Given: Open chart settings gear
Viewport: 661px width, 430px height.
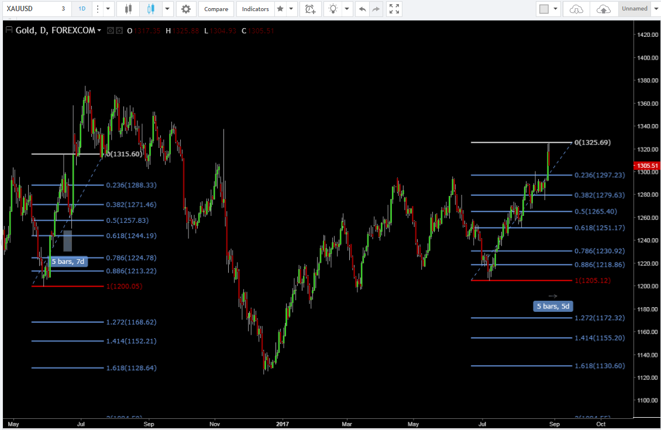Looking at the screenshot, I should point(186,9).
